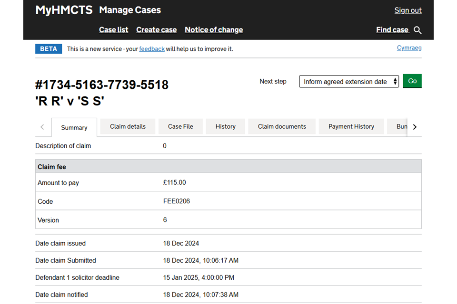Click the MyHMCTS logo
The height and width of the screenshot is (304, 457).
[x=64, y=10]
